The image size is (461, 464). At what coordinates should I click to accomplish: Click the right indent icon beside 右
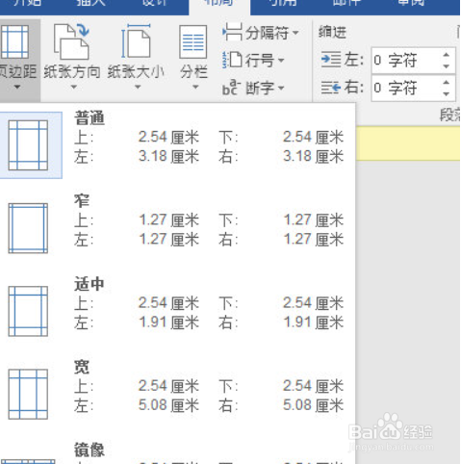(331, 88)
